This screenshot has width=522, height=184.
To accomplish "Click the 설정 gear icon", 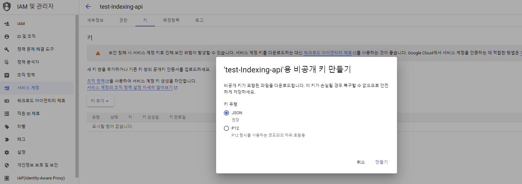I will [7, 152].
